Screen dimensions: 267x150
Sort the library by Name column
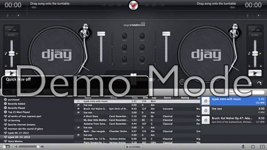pos(88,98)
